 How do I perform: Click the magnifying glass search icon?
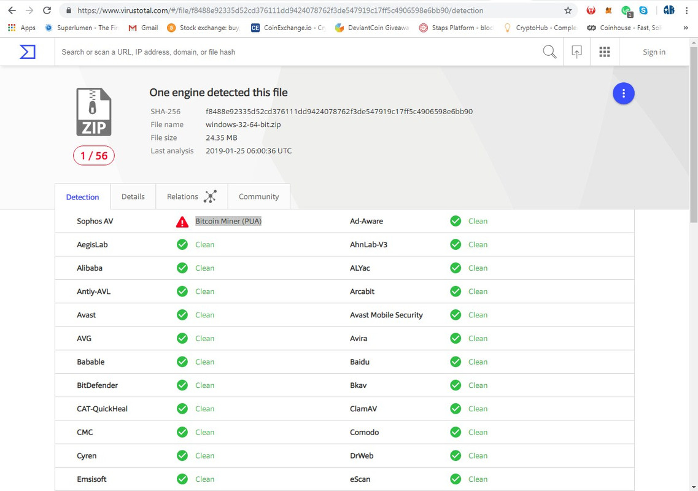tap(550, 52)
